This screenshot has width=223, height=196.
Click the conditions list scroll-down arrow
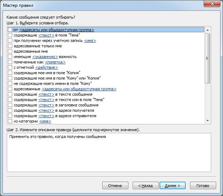coord(208,121)
